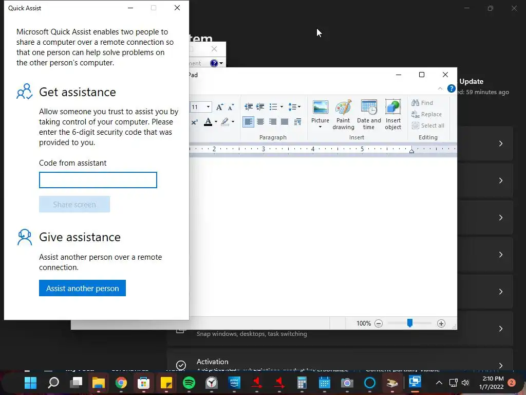The width and height of the screenshot is (526, 395).
Task: Justify the text in WordPad
Action: coord(285,121)
